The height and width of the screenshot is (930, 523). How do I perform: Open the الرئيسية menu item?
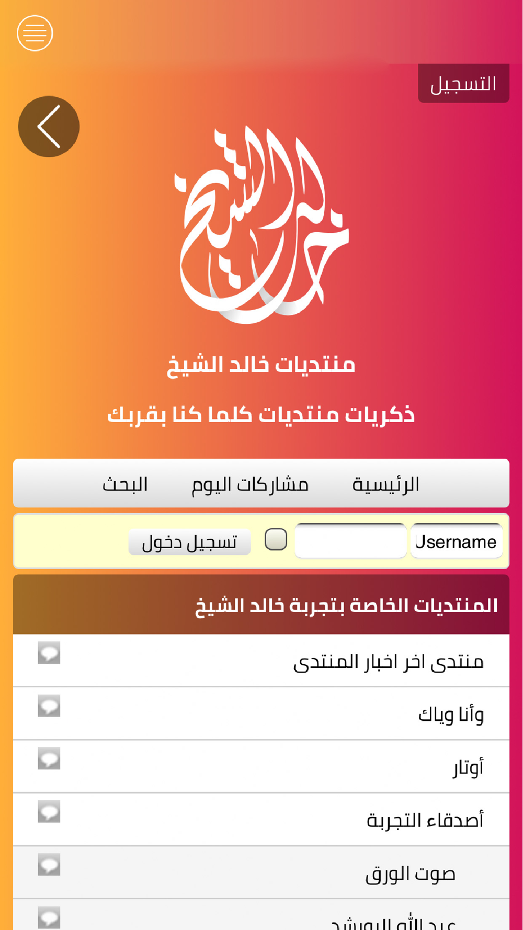coord(386,484)
